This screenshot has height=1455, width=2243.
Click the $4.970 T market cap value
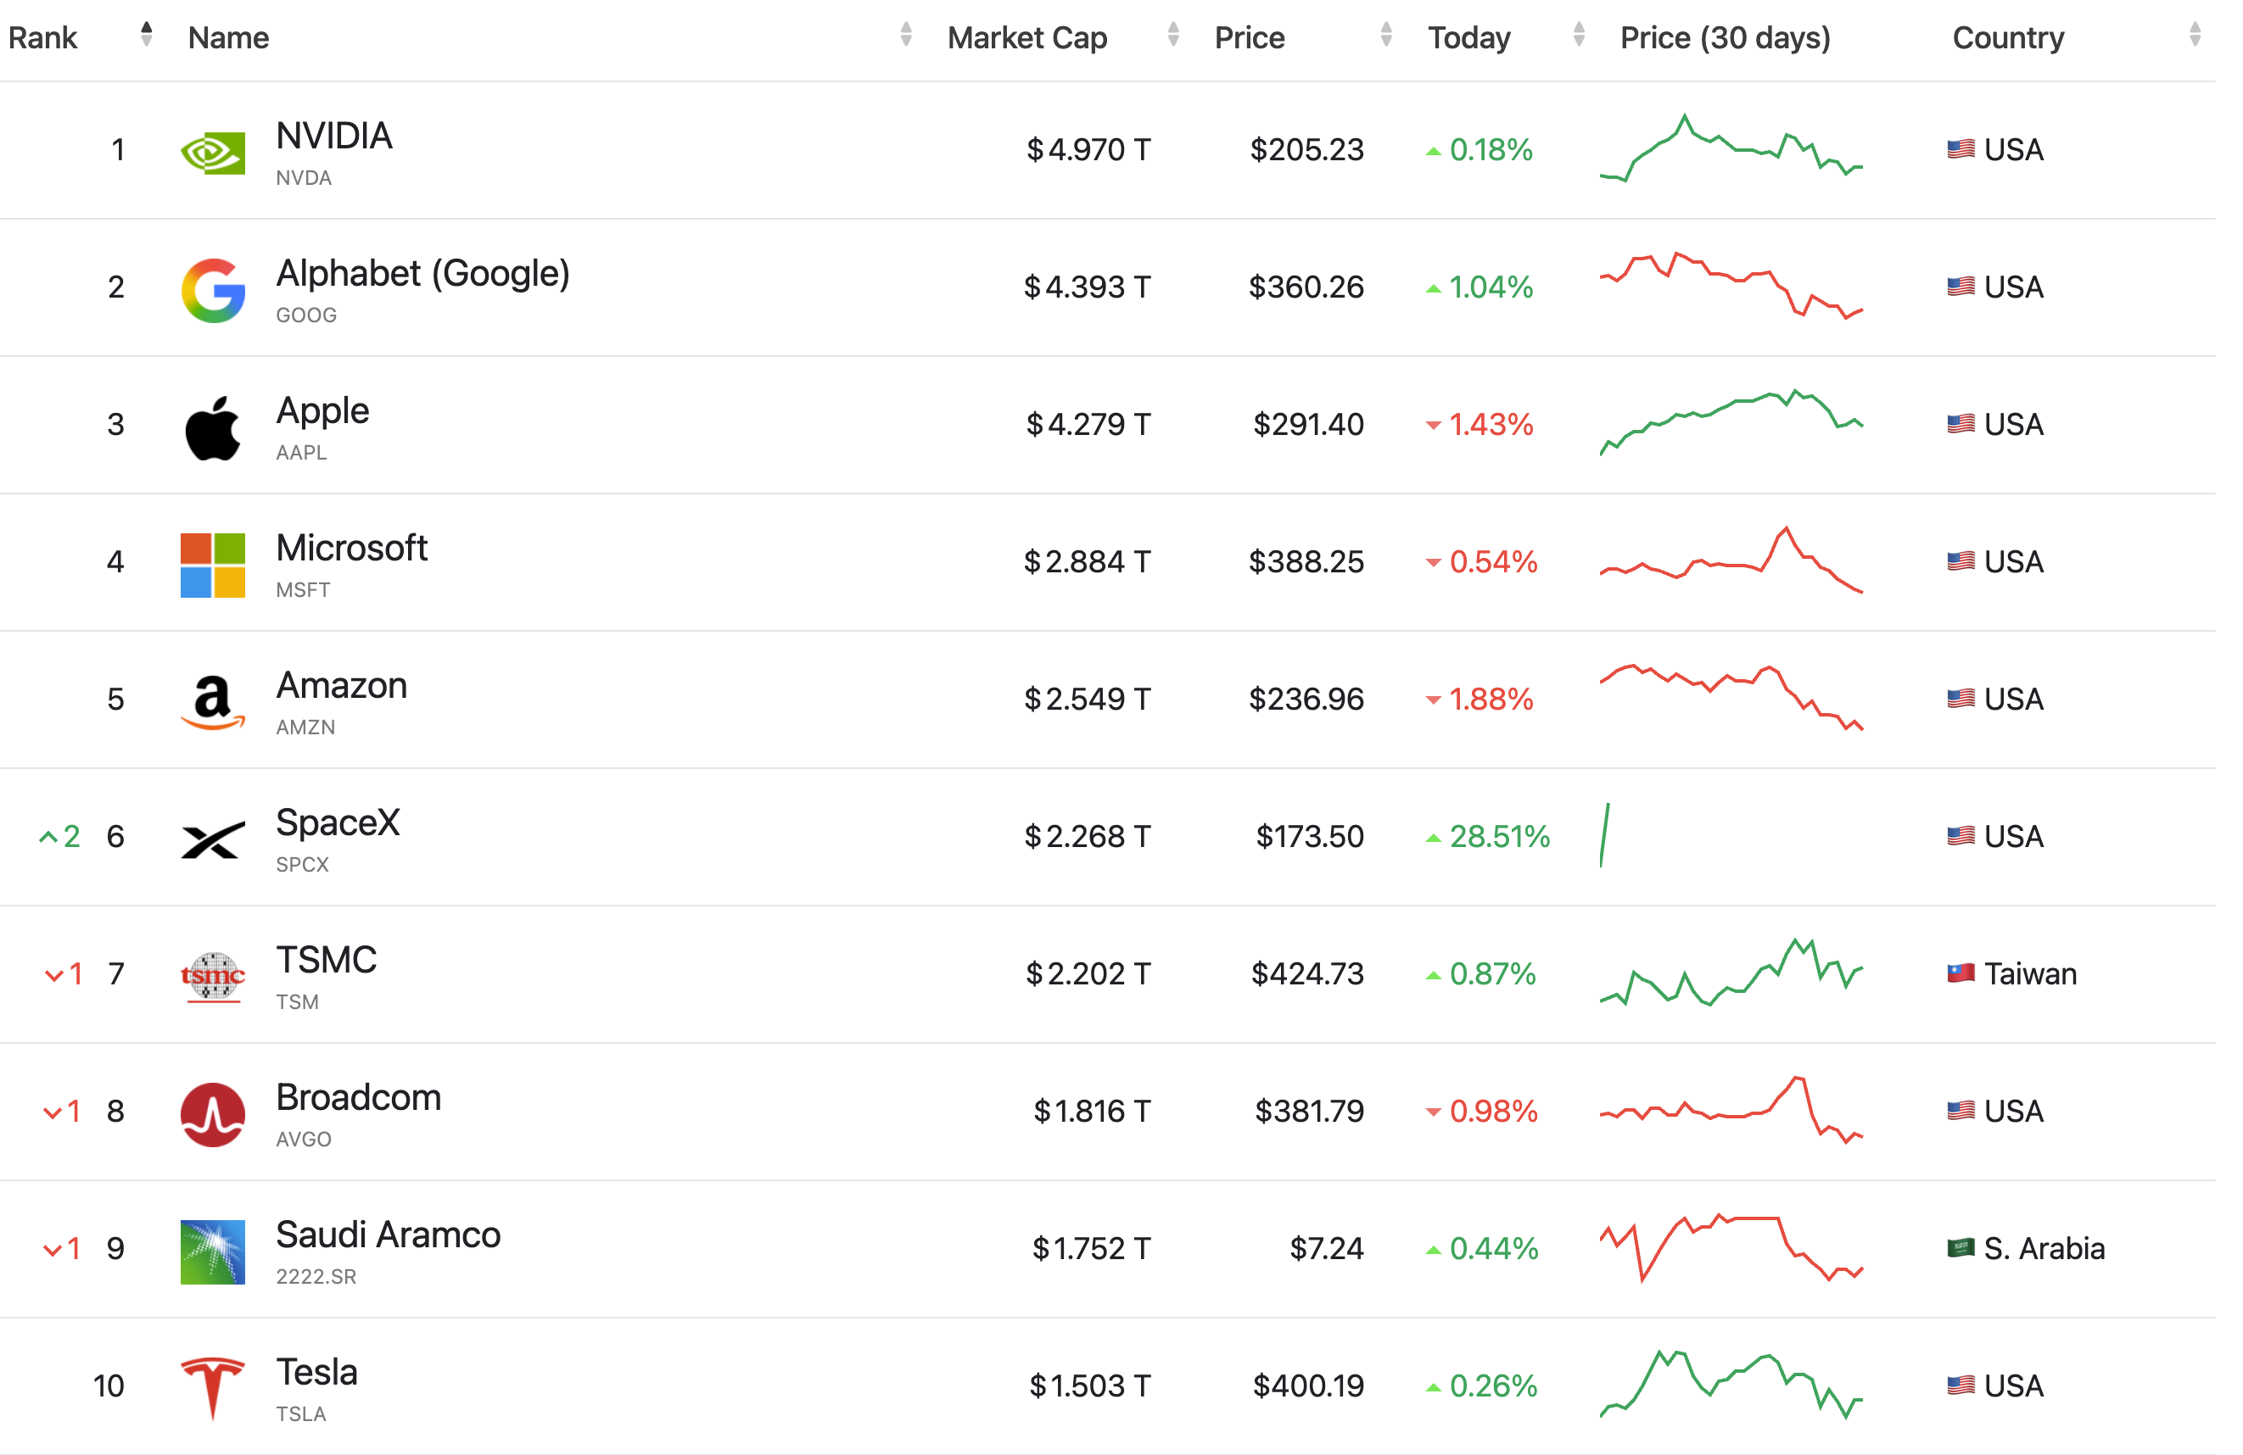click(1088, 148)
